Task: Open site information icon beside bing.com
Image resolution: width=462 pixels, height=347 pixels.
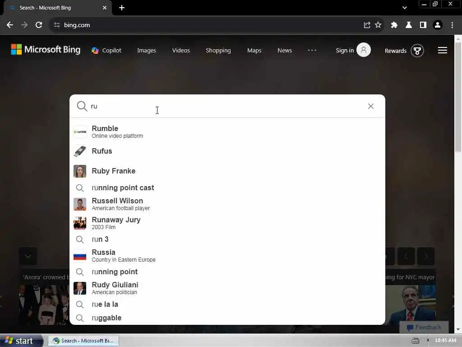Action: coord(57,25)
